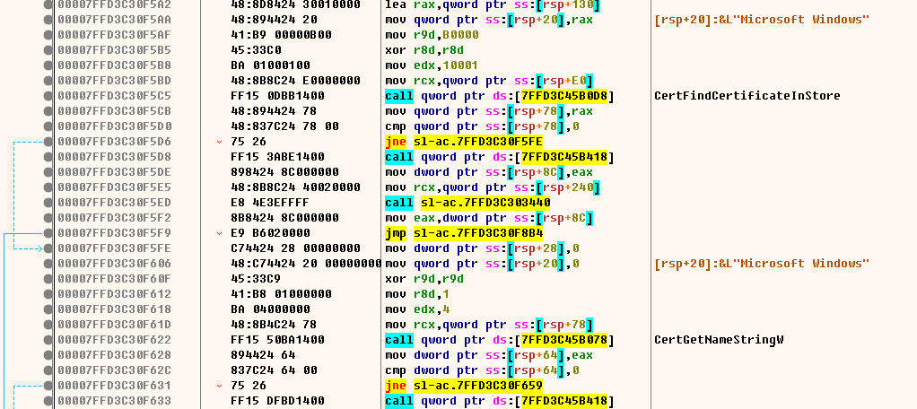This screenshot has width=917, height=409.
Task: Toggle breakpoint dot at address 00007FFD3C30F5C5
Action: coord(48,96)
